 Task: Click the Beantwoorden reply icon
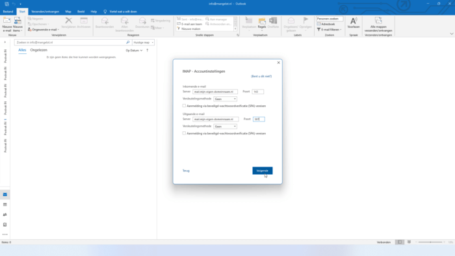(105, 23)
